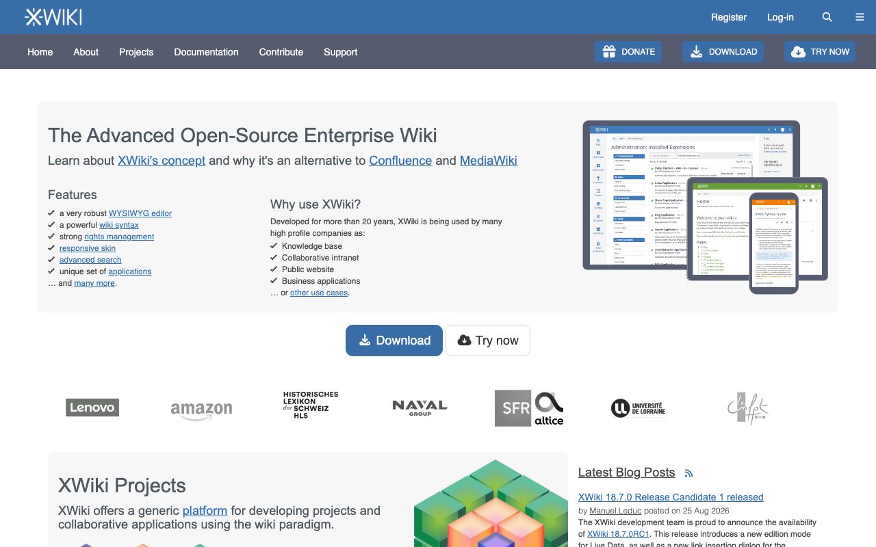Open the wiki syntax link
Viewport: 876px width, 547px height.
tap(119, 225)
